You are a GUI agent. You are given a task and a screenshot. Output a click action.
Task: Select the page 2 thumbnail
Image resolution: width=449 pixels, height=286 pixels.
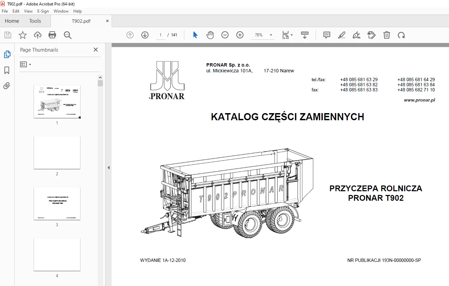point(57,153)
